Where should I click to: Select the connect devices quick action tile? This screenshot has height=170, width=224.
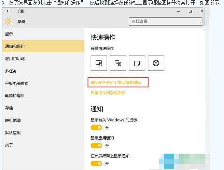[118, 63]
